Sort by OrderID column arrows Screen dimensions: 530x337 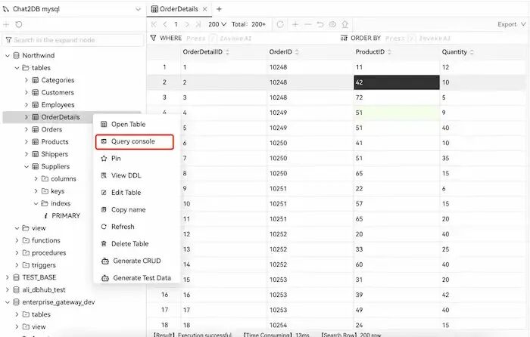(297, 52)
